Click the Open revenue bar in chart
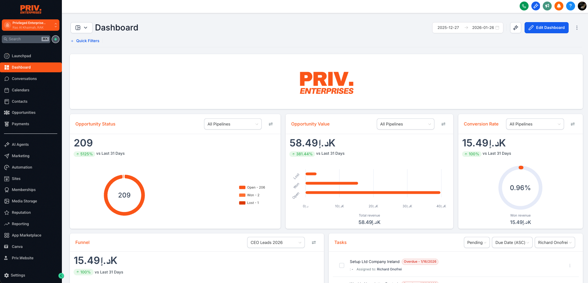 pos(373,193)
